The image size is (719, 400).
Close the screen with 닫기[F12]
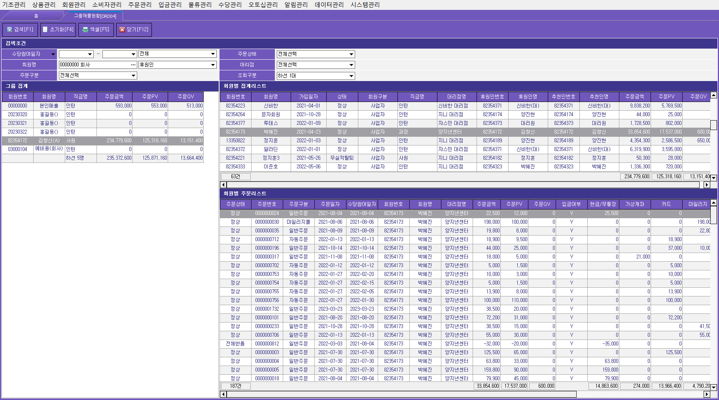[134, 30]
